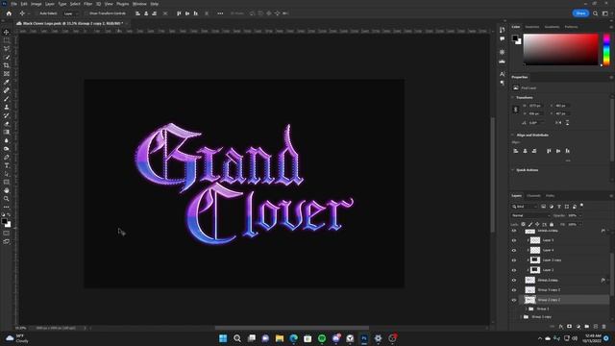Select the Brush tool

7,98
